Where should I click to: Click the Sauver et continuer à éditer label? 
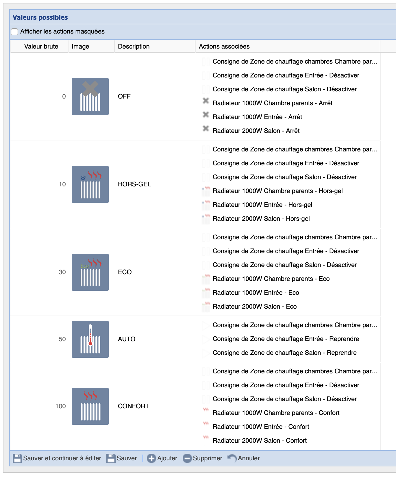62,458
